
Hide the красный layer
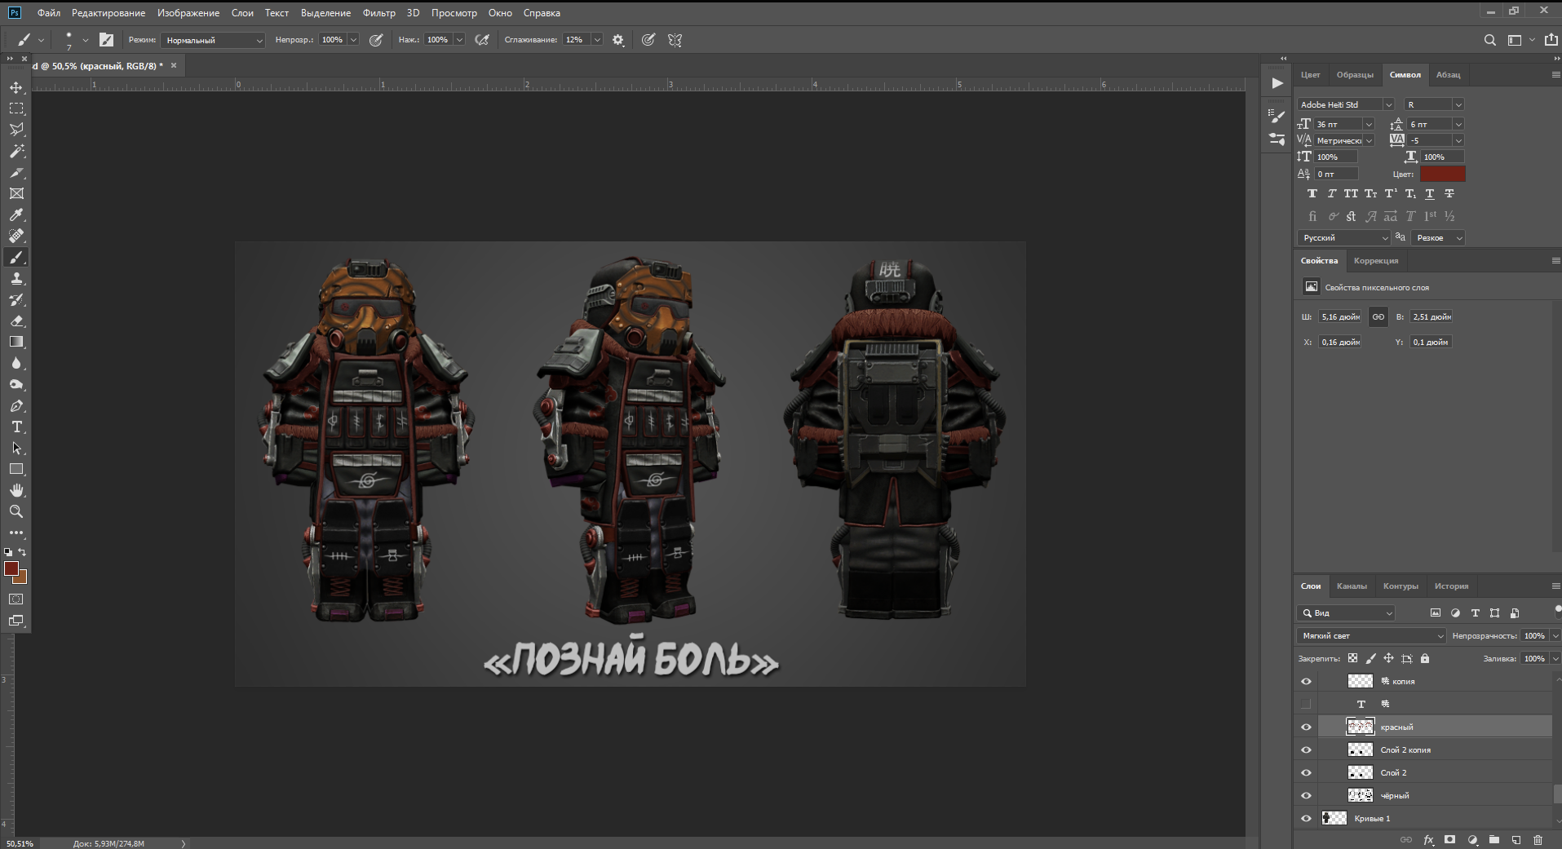pos(1306,727)
